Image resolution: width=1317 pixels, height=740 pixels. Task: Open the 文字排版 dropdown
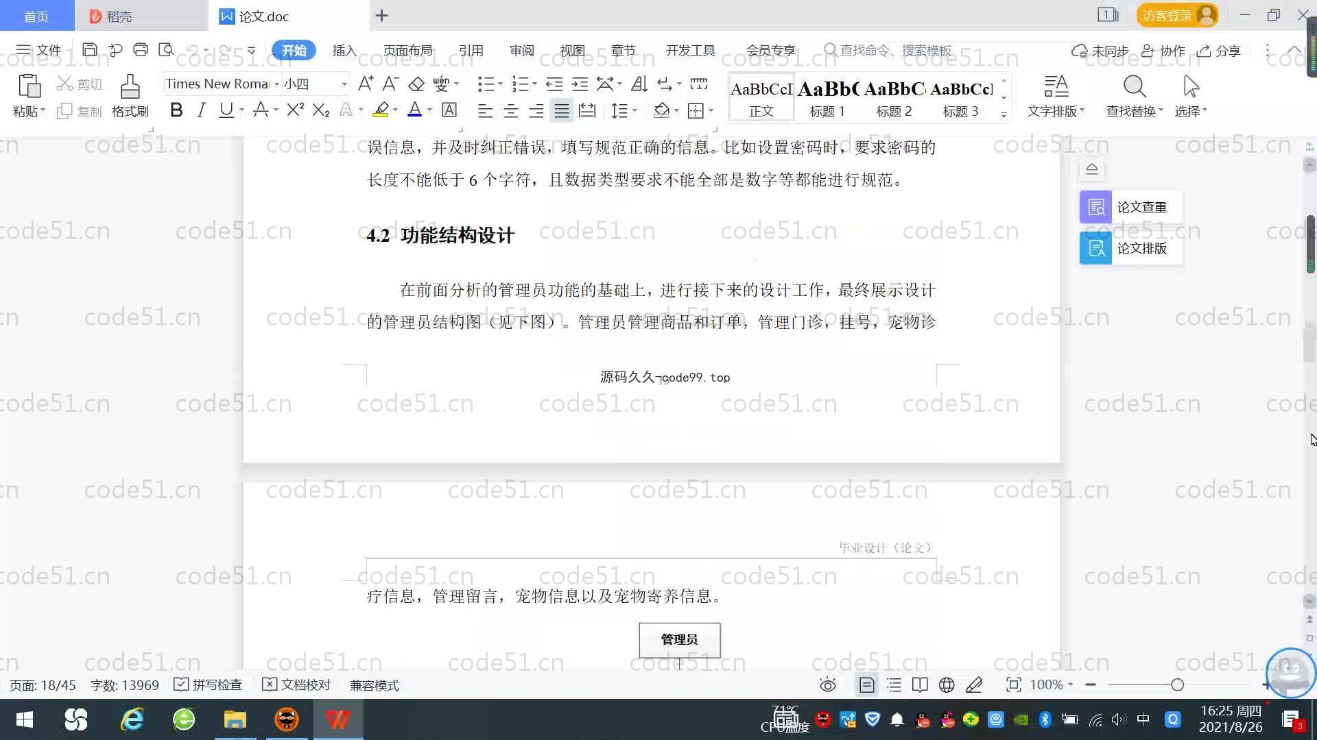[x=1056, y=96]
